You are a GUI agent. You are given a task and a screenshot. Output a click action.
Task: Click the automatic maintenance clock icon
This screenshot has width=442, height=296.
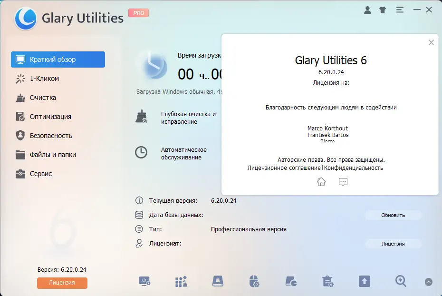tap(141, 152)
